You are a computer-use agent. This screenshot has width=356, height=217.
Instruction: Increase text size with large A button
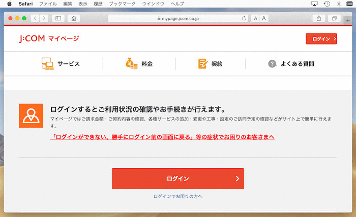[264, 18]
